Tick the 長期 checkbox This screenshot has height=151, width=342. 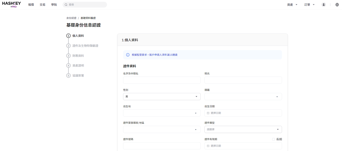(273, 139)
